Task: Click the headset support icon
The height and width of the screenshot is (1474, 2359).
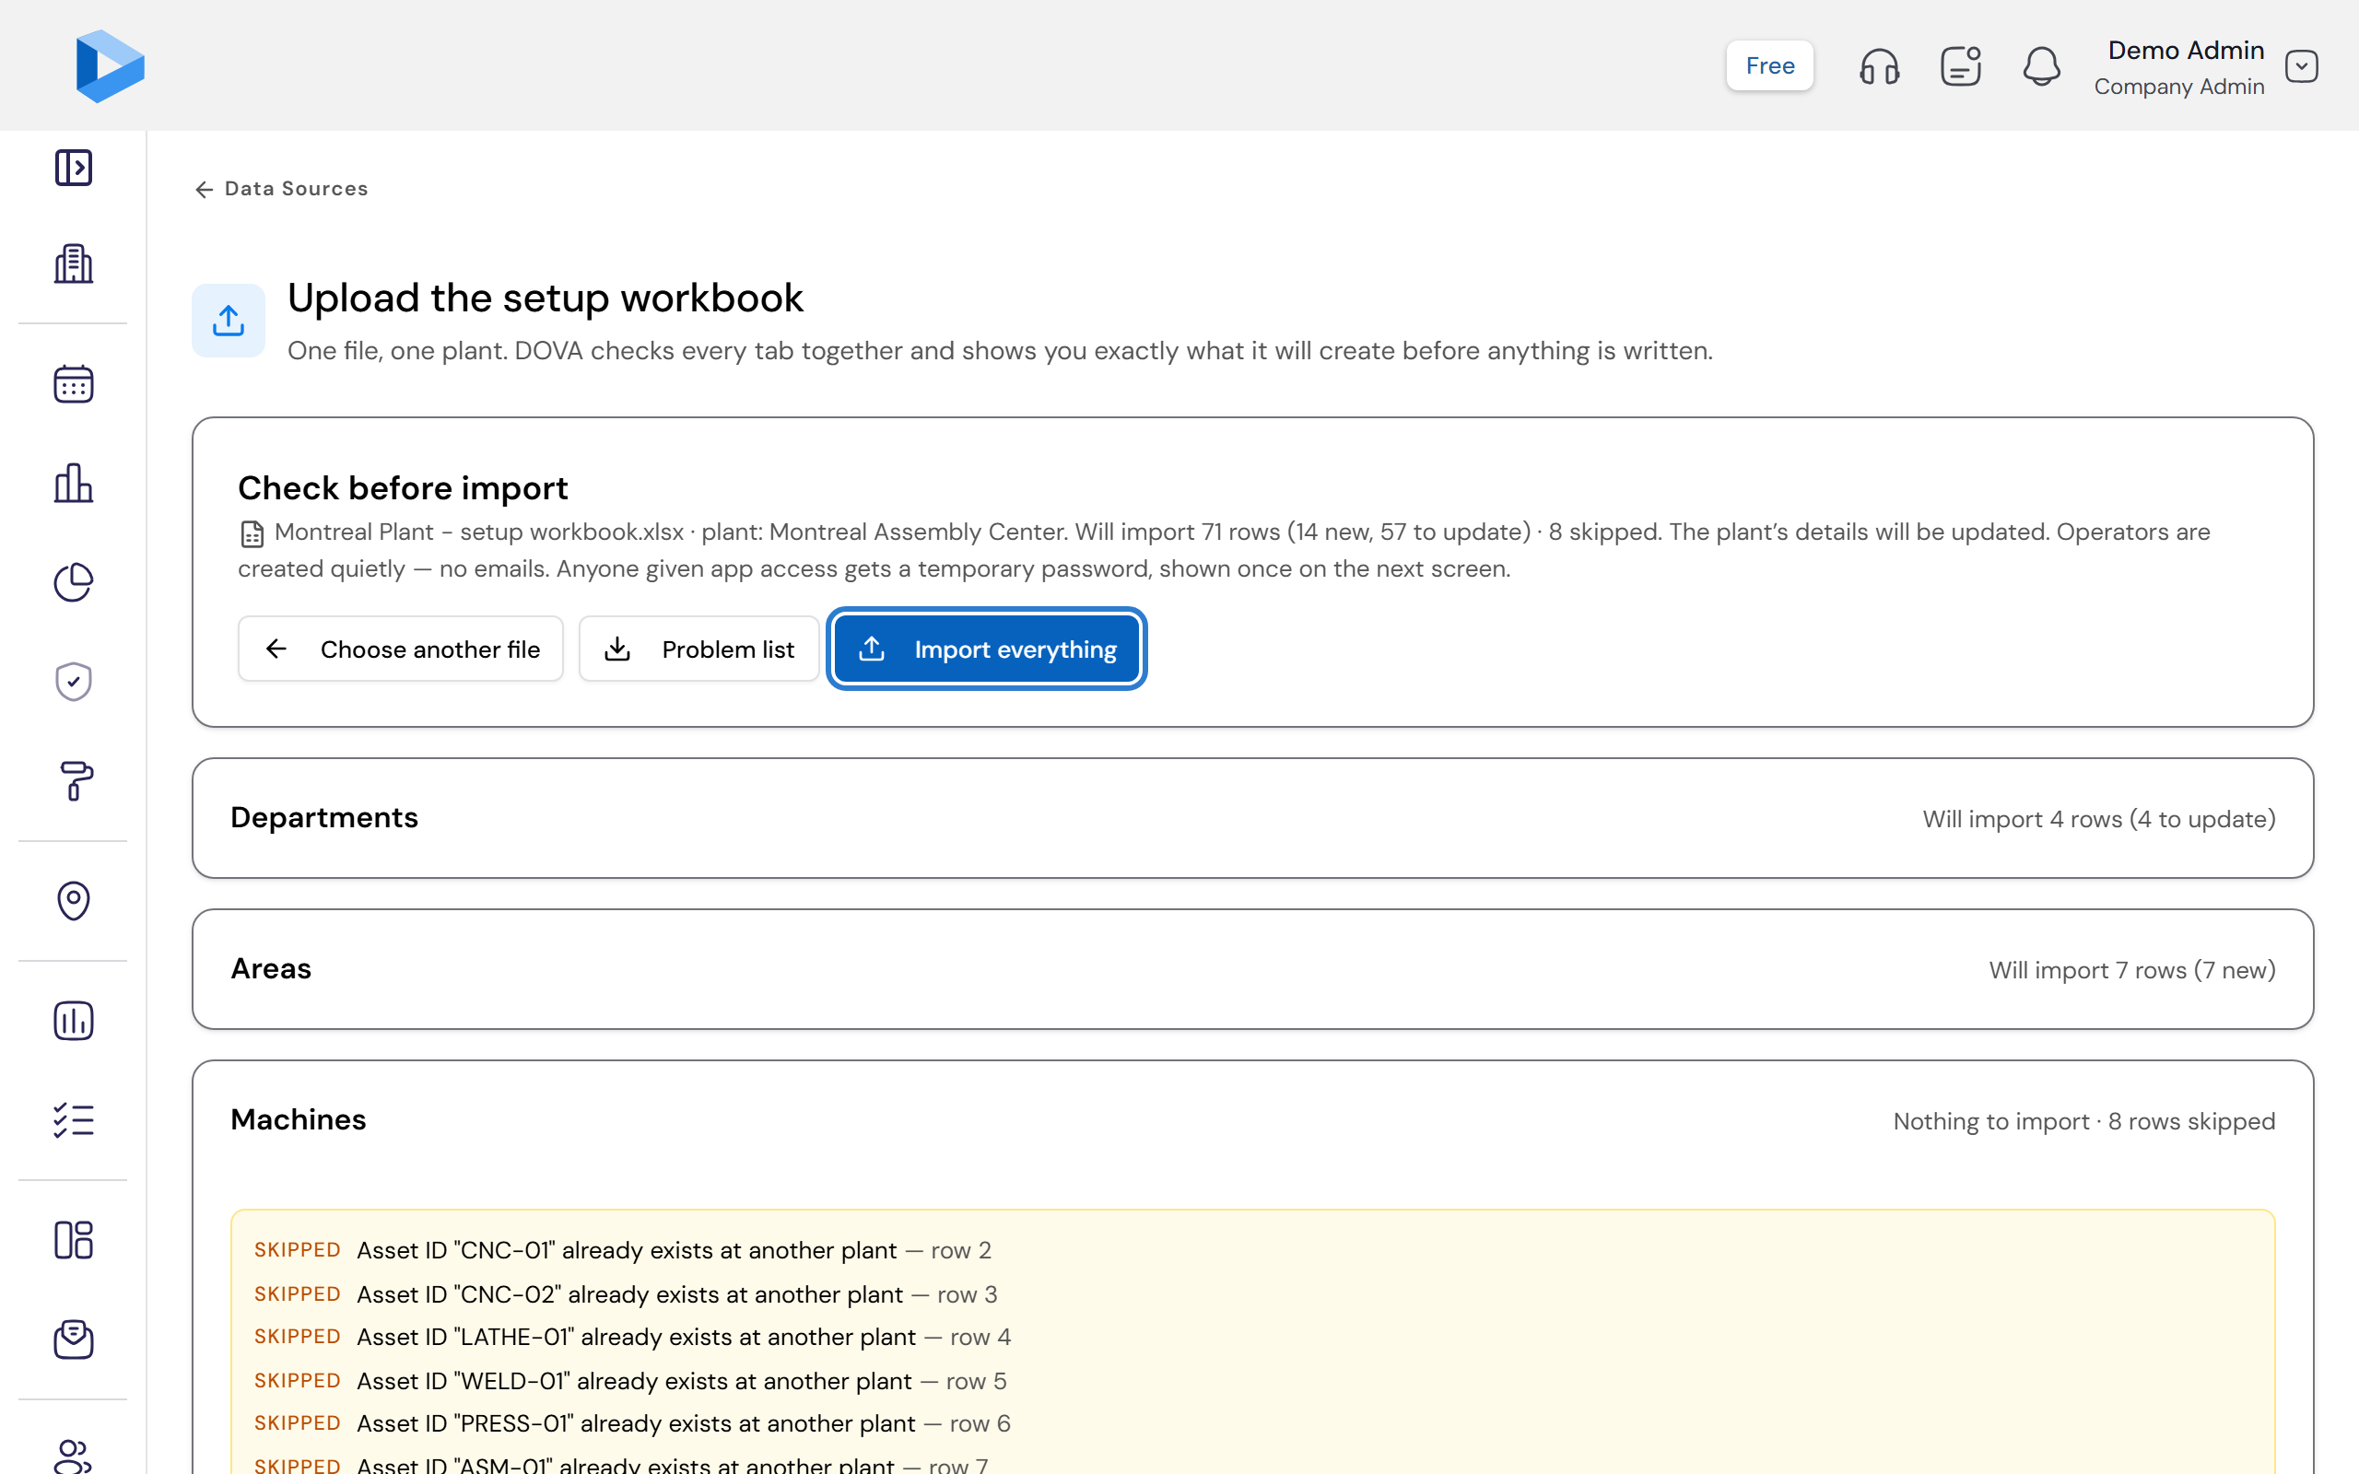Action: pyautogui.click(x=1878, y=66)
